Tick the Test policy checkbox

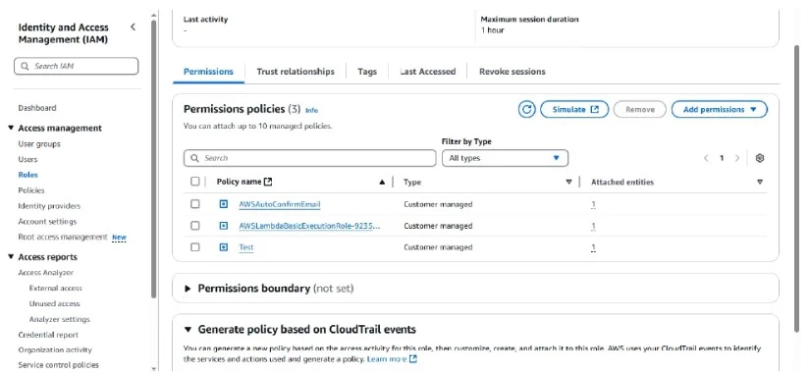pyautogui.click(x=194, y=247)
